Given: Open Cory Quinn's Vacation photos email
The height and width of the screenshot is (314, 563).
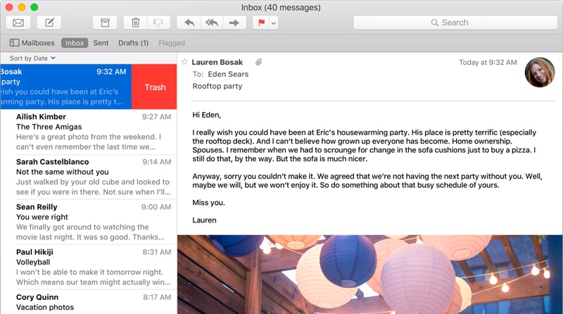Looking at the screenshot, I should (89, 302).
